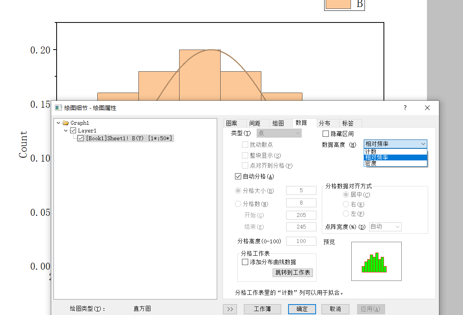Toggle the 整块显示 checkbox
The height and width of the screenshot is (315, 463).
tap(245, 155)
